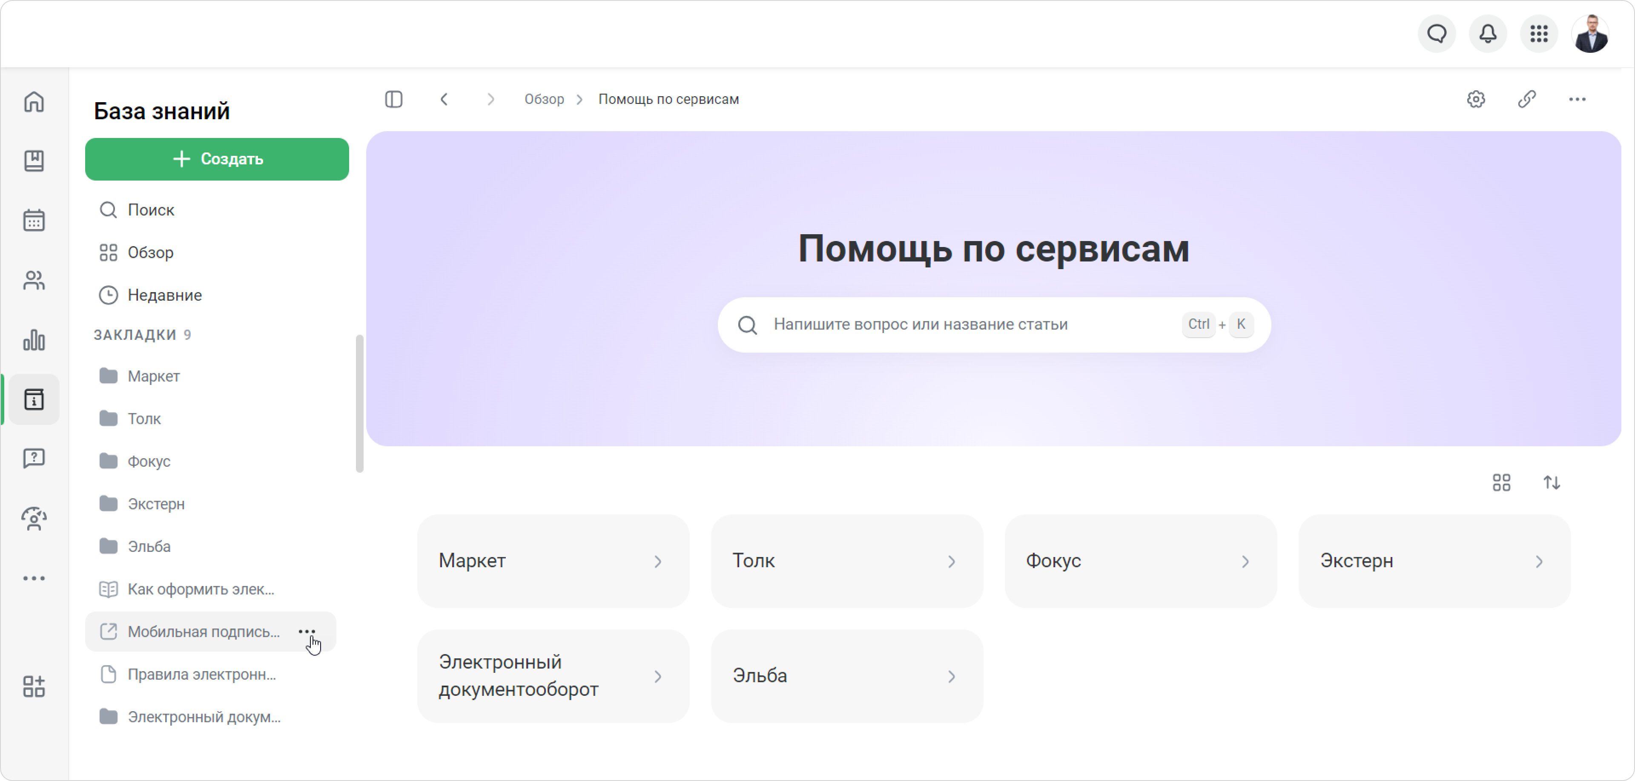Screen dimensions: 1635x781
Task: Click the sidebar bookmarks scrollbar
Action: [359, 403]
